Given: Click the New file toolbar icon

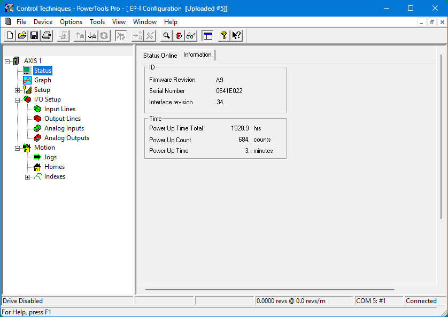Looking at the screenshot, I should coord(10,36).
